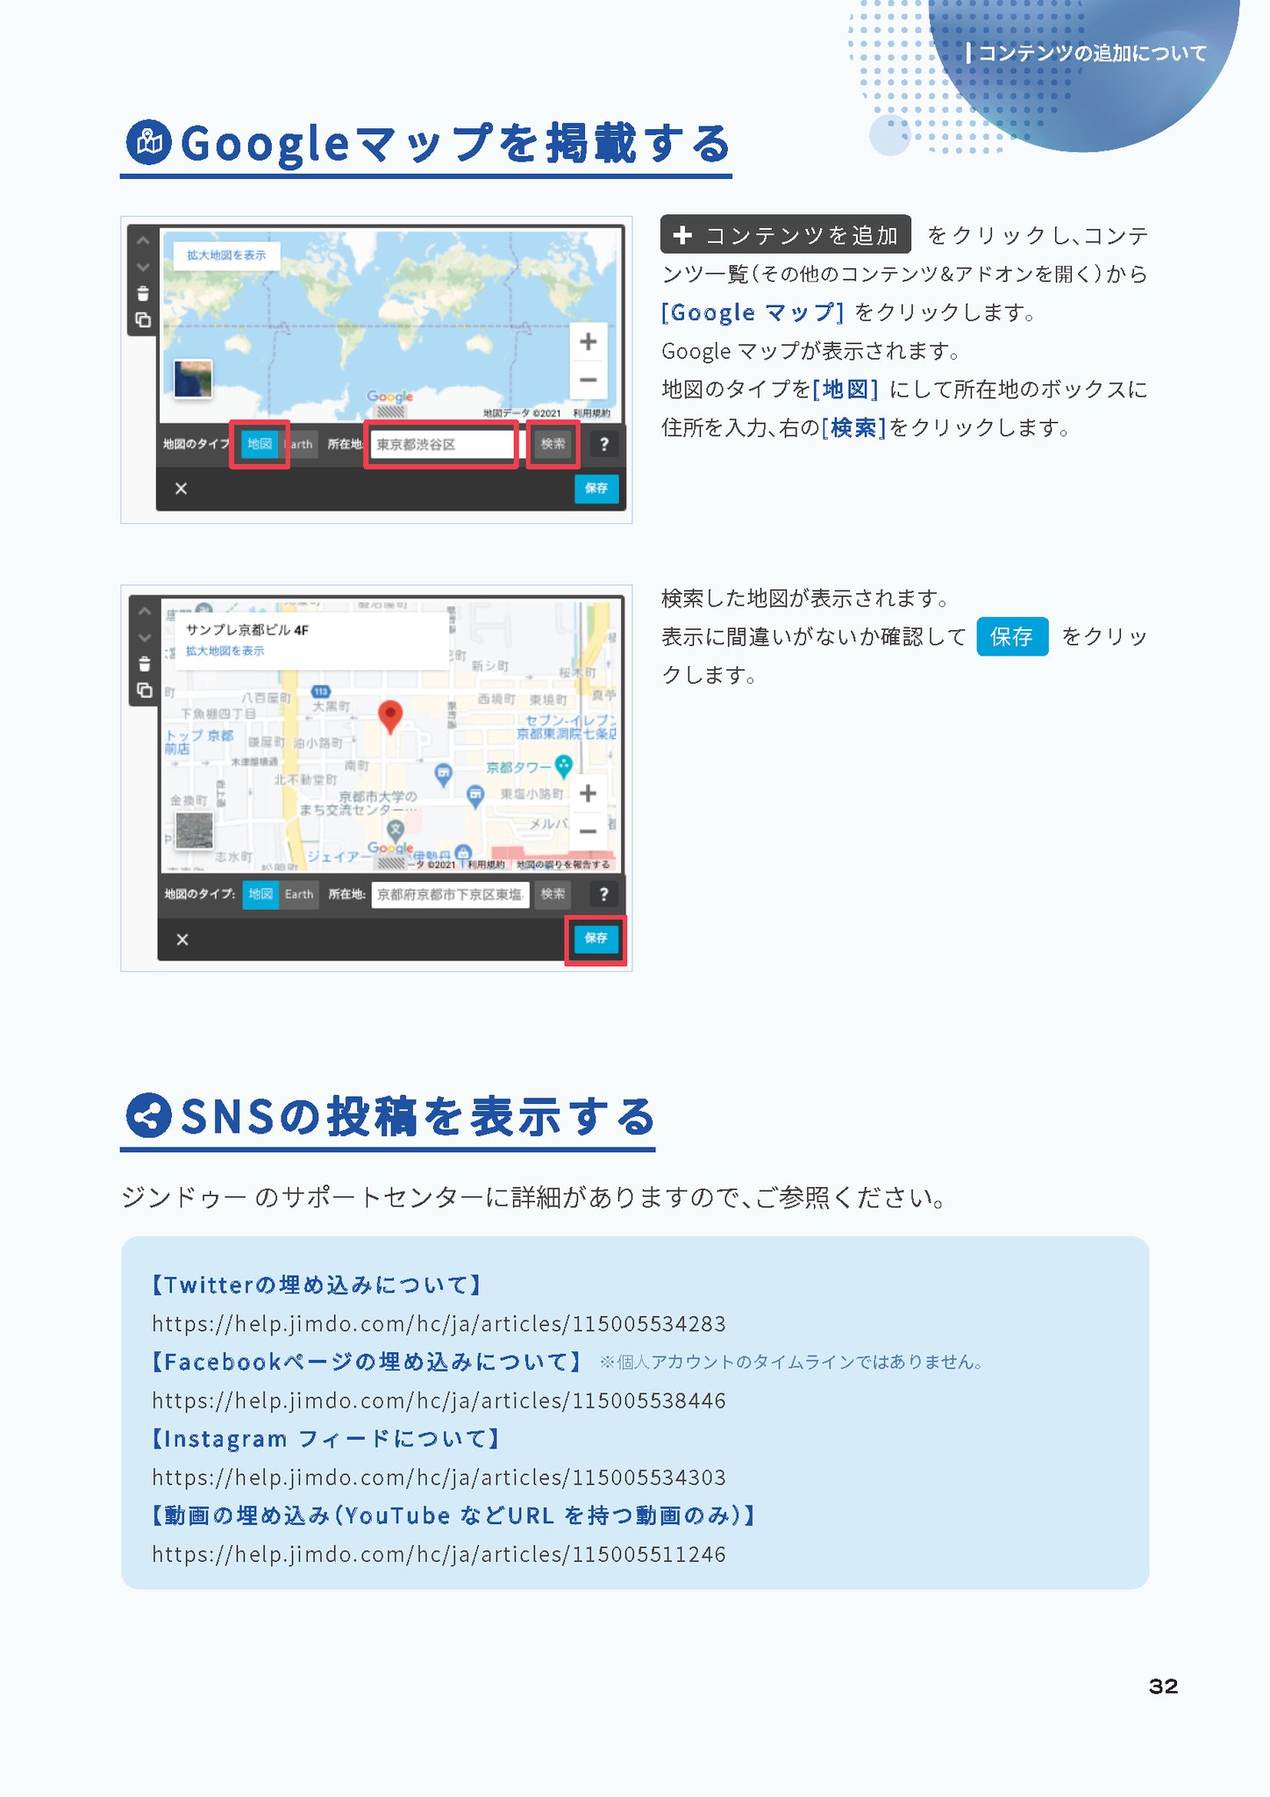The height and width of the screenshot is (1797, 1270).
Task: Open the ? help in the world map editor
Action: (x=603, y=444)
